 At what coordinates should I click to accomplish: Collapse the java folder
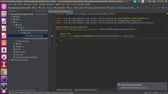(16, 28)
